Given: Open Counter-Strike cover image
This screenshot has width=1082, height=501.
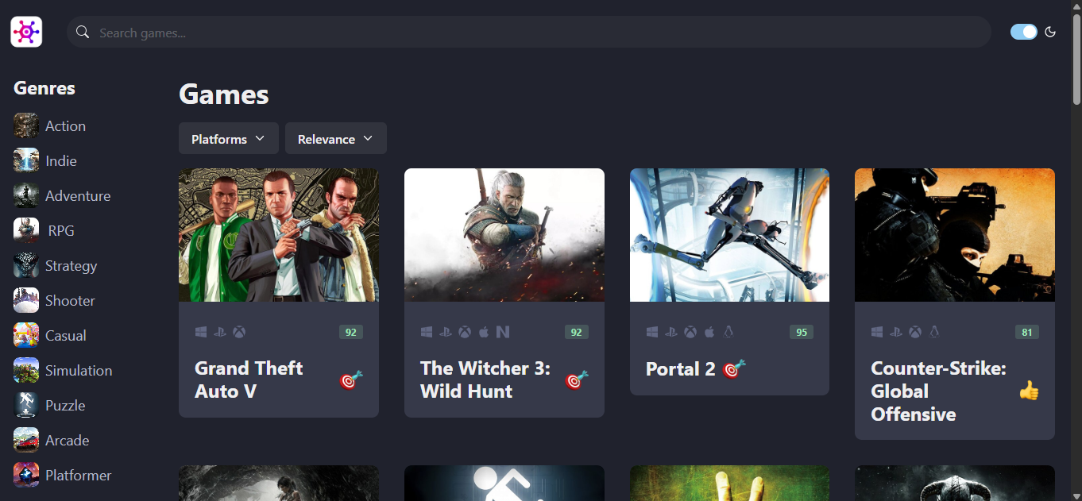Looking at the screenshot, I should 955,235.
